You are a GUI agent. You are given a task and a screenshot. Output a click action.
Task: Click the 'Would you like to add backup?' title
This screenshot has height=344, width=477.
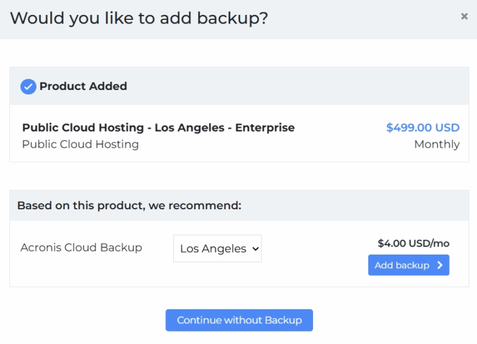[x=139, y=18]
